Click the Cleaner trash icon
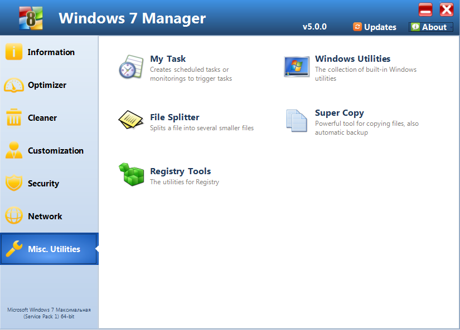Viewport: 460px width, 330px height. coord(13,117)
